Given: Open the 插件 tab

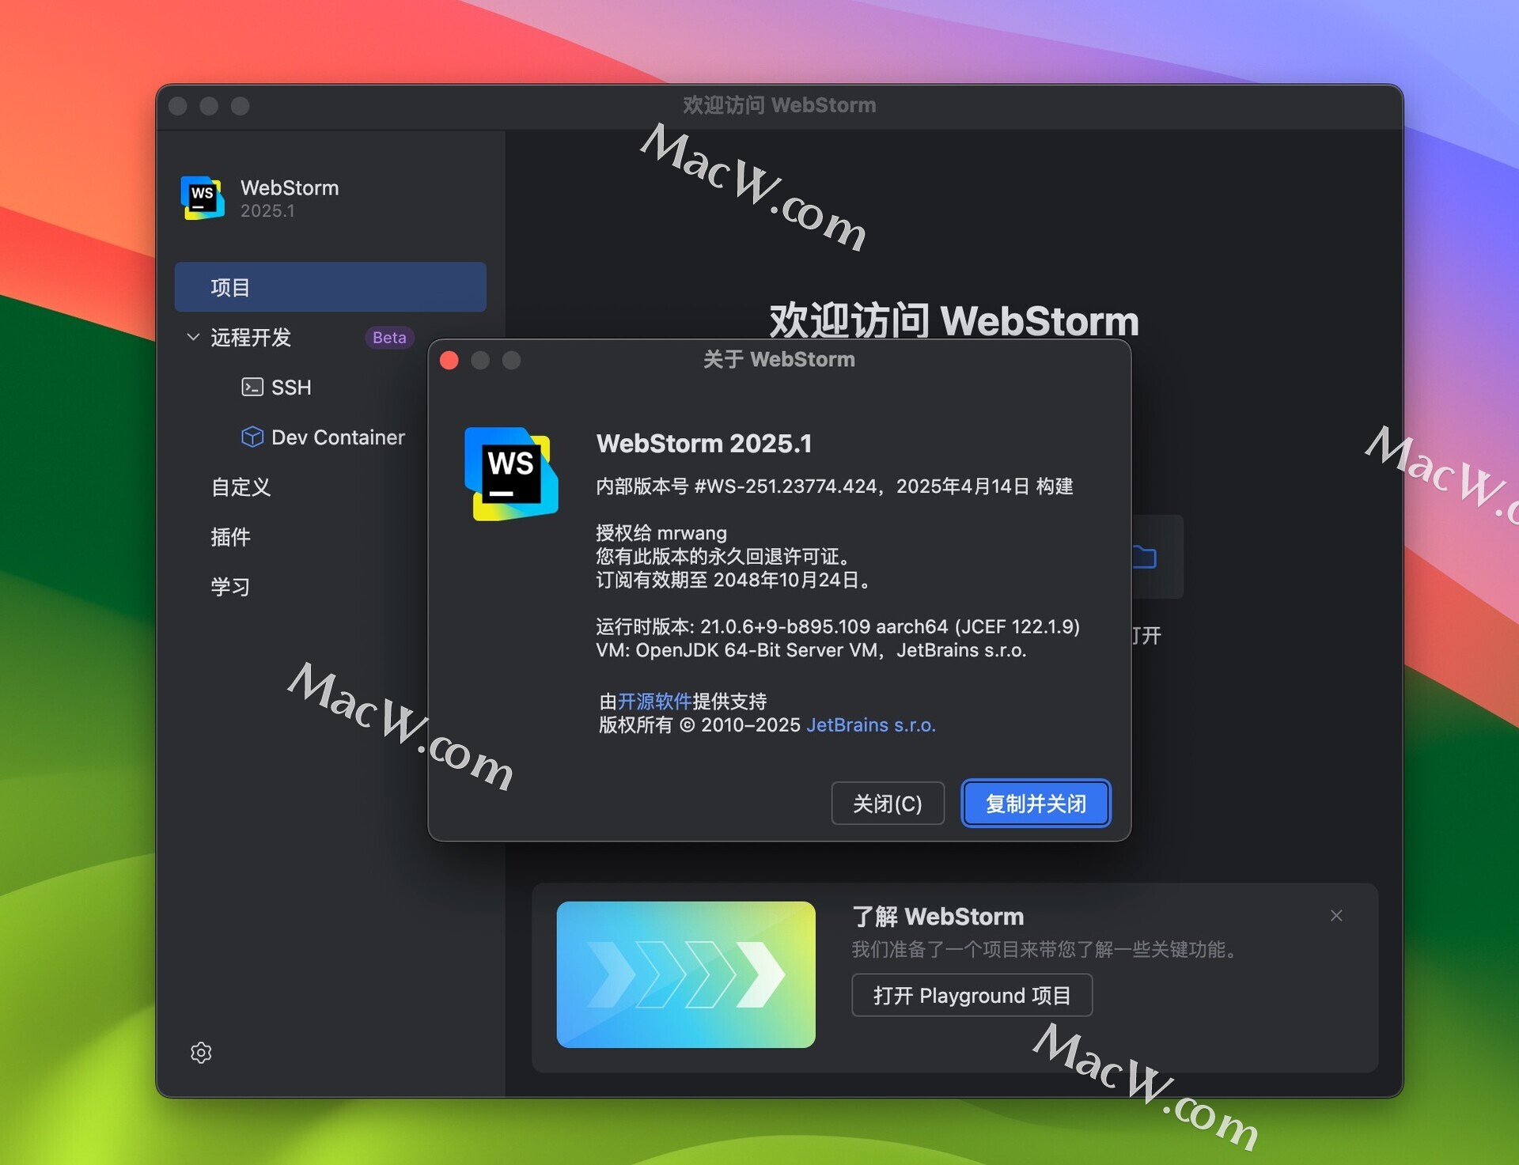Looking at the screenshot, I should click(230, 537).
